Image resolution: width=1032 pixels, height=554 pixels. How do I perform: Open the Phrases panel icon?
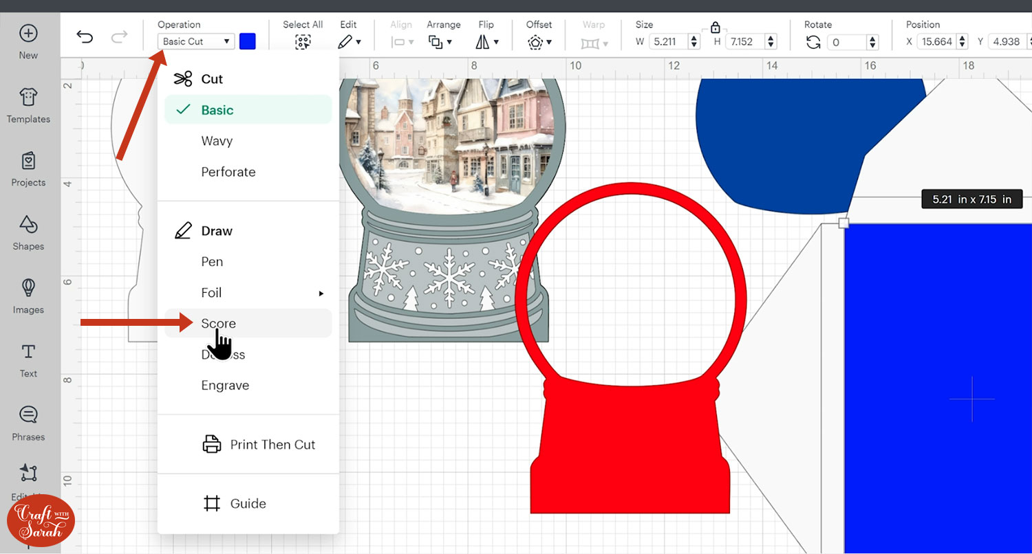28,423
